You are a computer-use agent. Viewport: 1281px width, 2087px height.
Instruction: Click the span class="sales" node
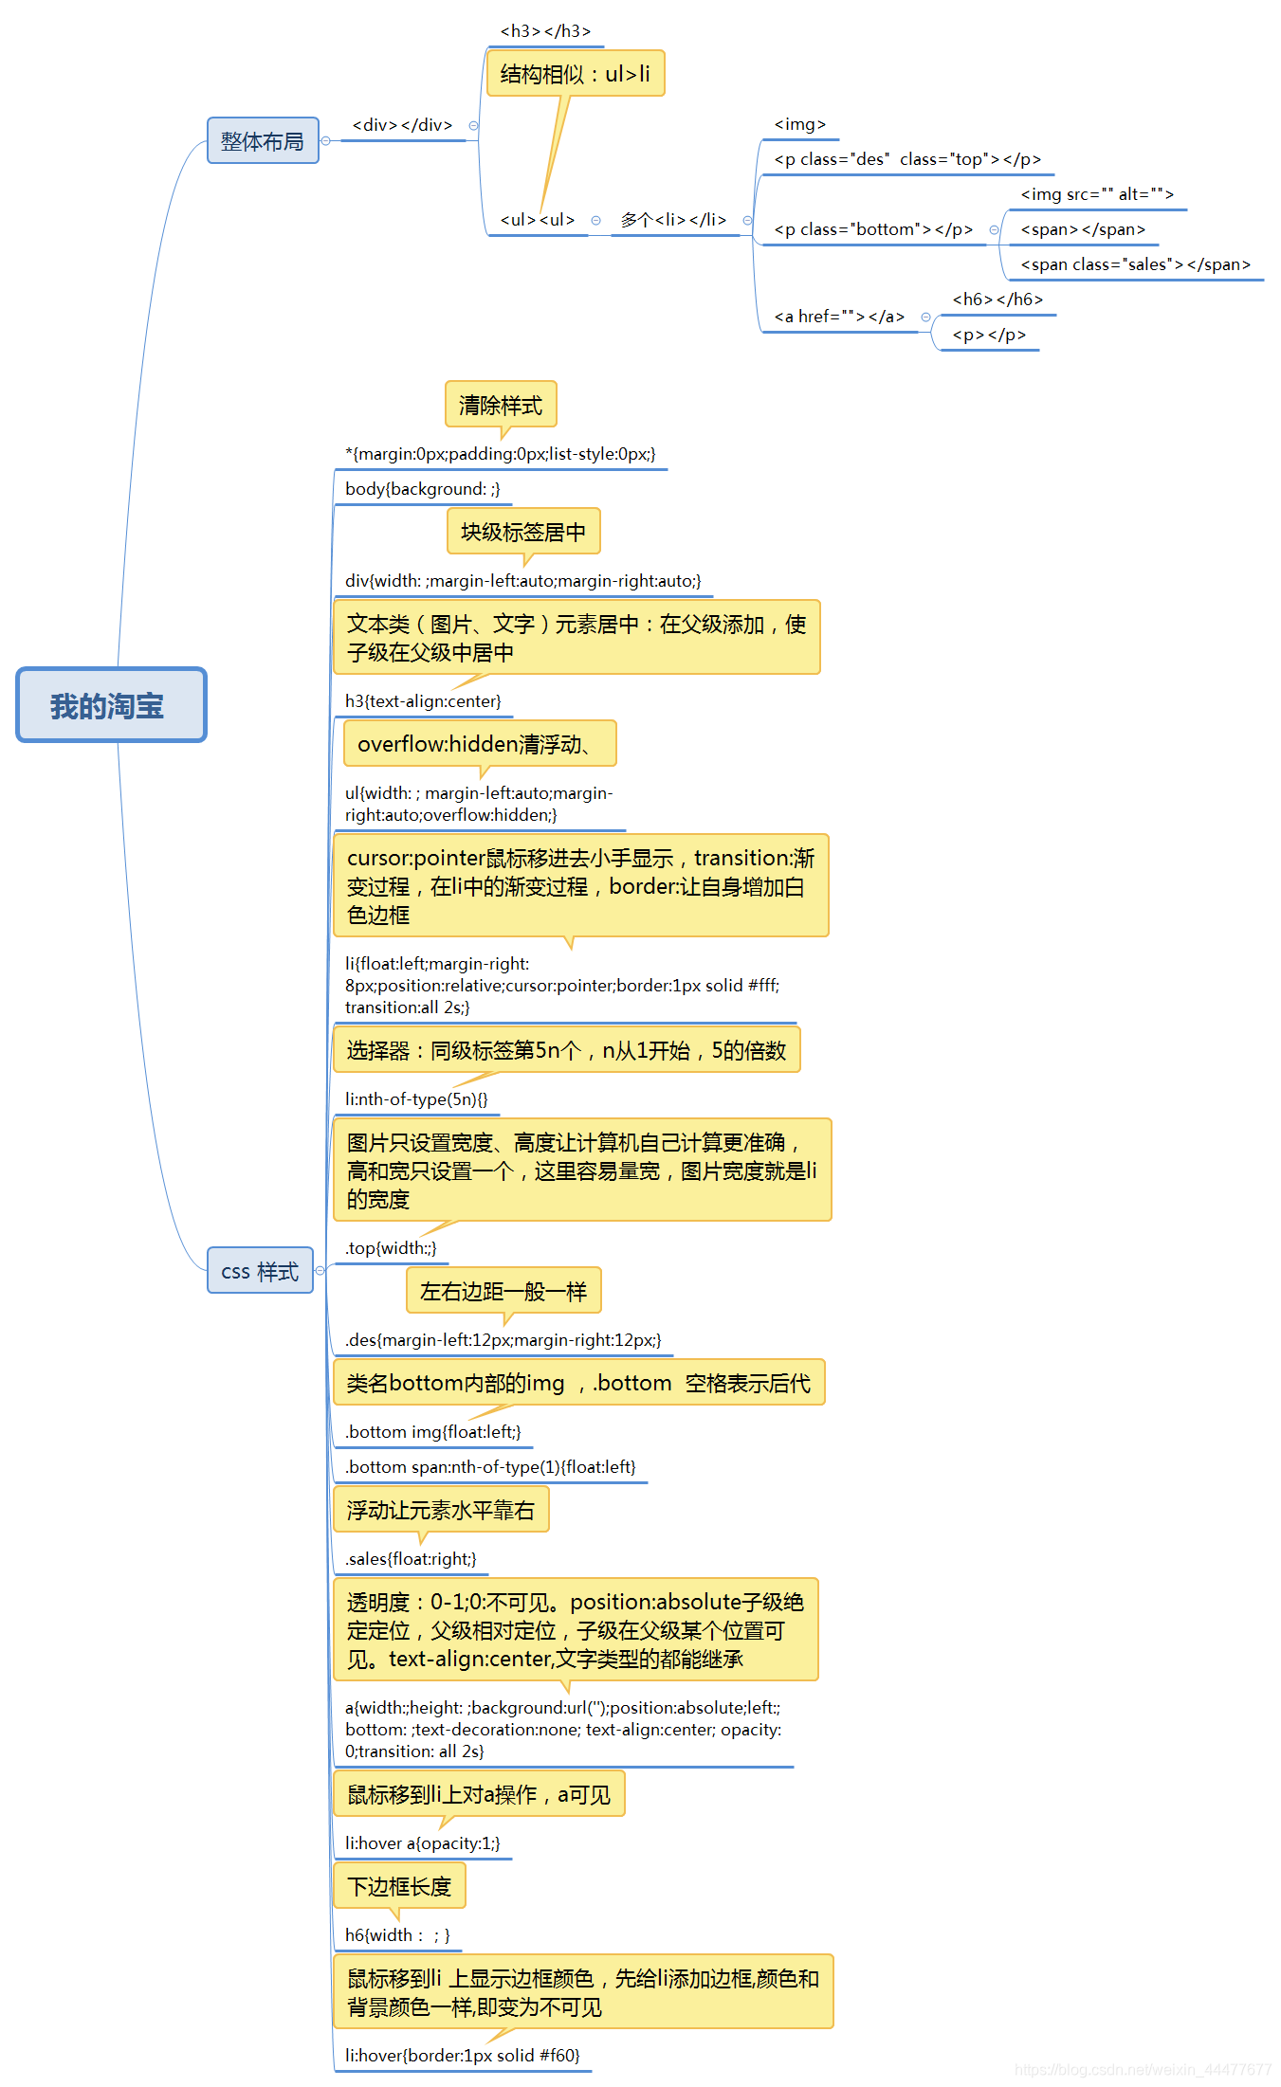[x=1135, y=264]
